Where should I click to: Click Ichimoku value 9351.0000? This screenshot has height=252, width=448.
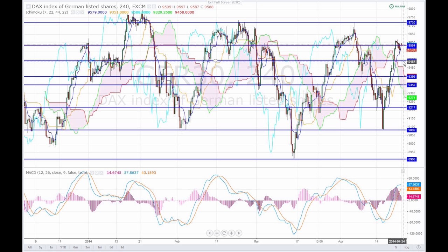pyautogui.click(x=119, y=12)
